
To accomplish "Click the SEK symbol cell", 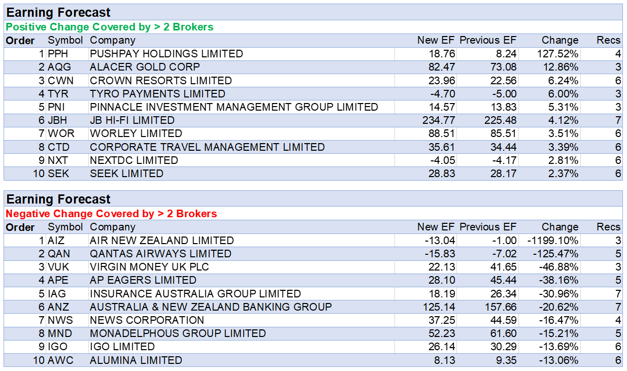I will tap(58, 174).
